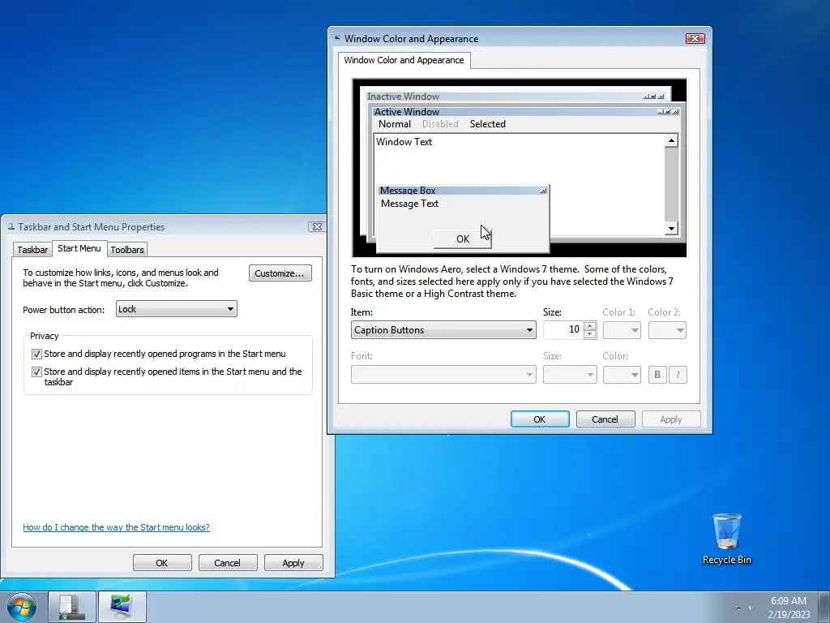The width and height of the screenshot is (830, 623).
Task: Click the preview scrollbar up arrow
Action: (x=671, y=140)
